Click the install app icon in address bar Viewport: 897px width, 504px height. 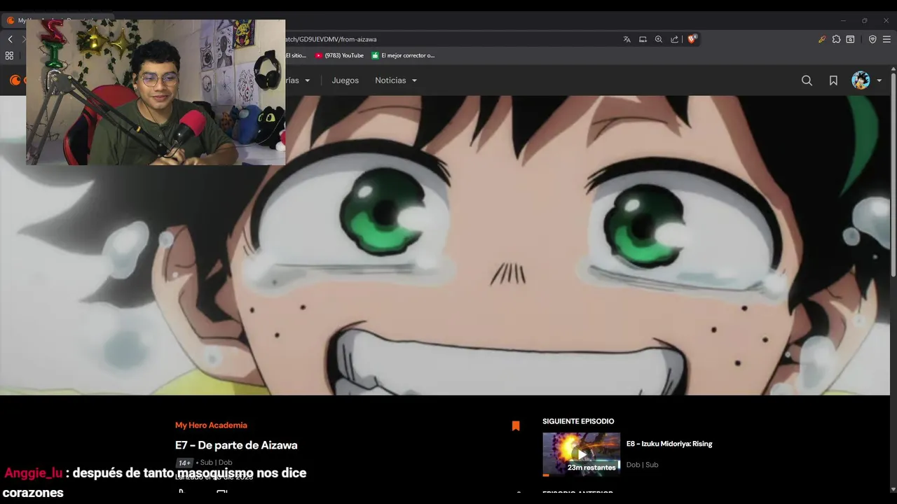click(643, 39)
